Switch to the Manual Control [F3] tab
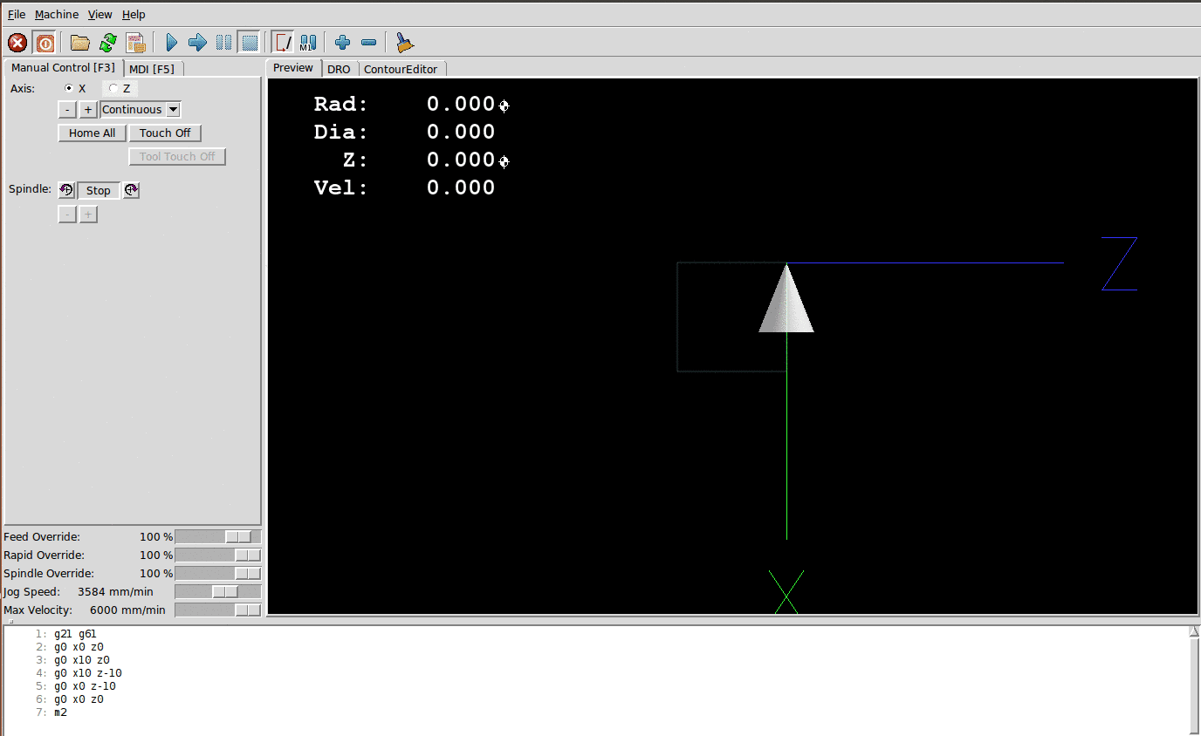The width and height of the screenshot is (1201, 736). tap(64, 67)
